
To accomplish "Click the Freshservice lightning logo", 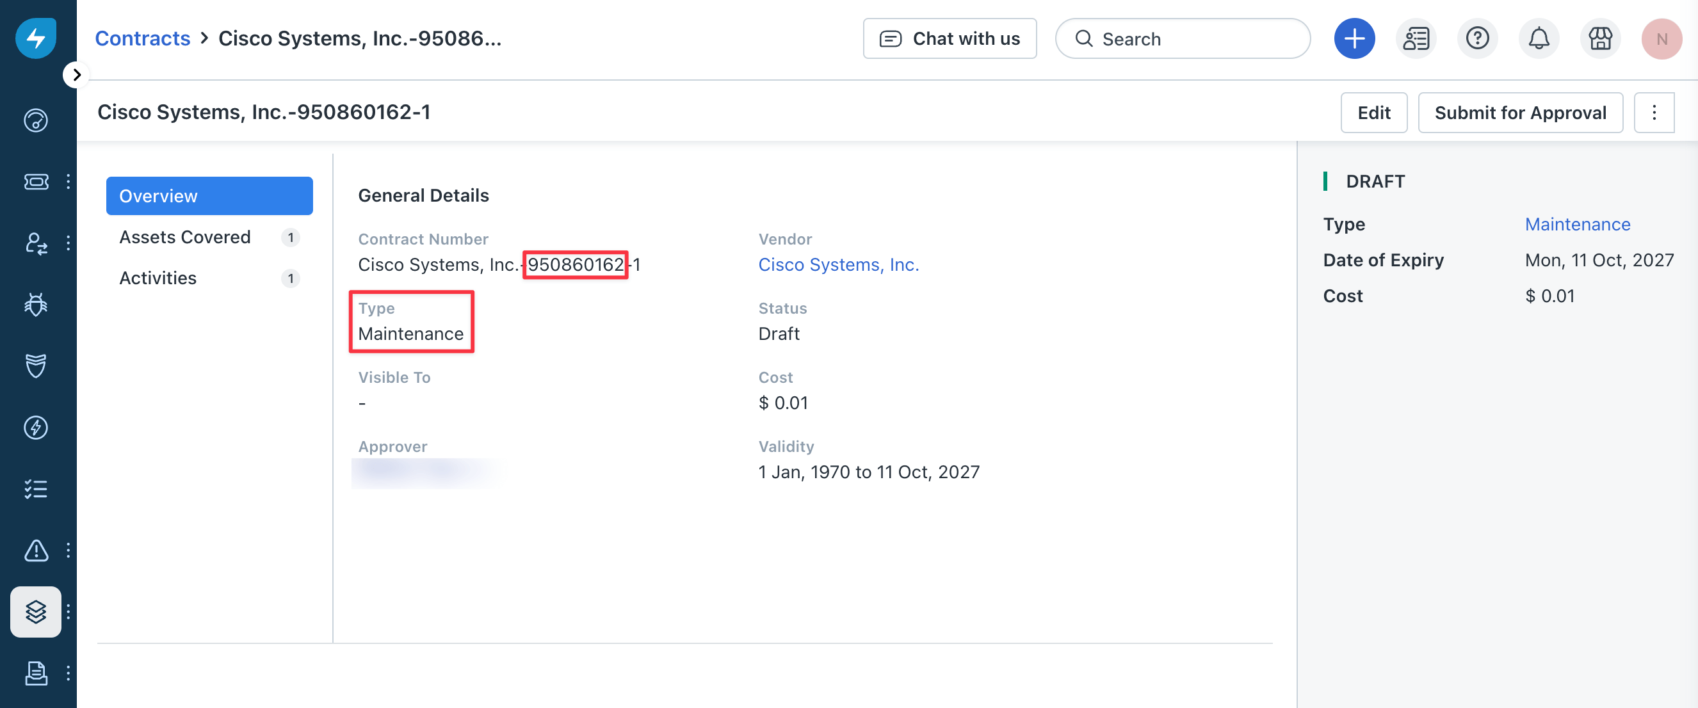I will tap(36, 38).
